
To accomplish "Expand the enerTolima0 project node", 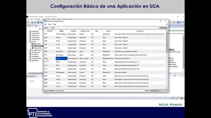I will coord(28,33).
